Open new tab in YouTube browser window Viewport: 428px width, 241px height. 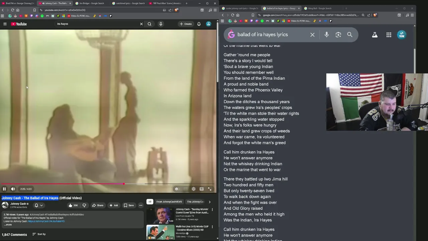click(187, 3)
